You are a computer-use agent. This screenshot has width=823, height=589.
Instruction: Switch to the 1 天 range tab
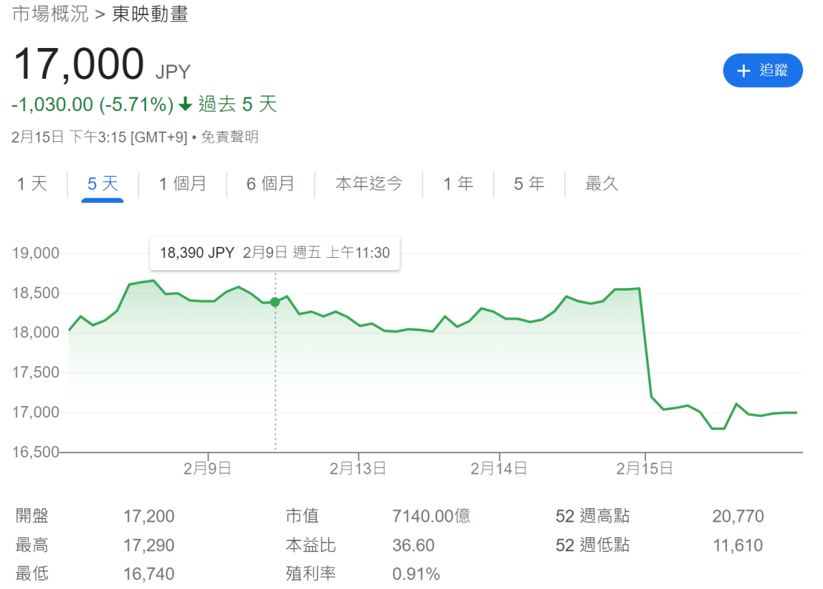32,184
